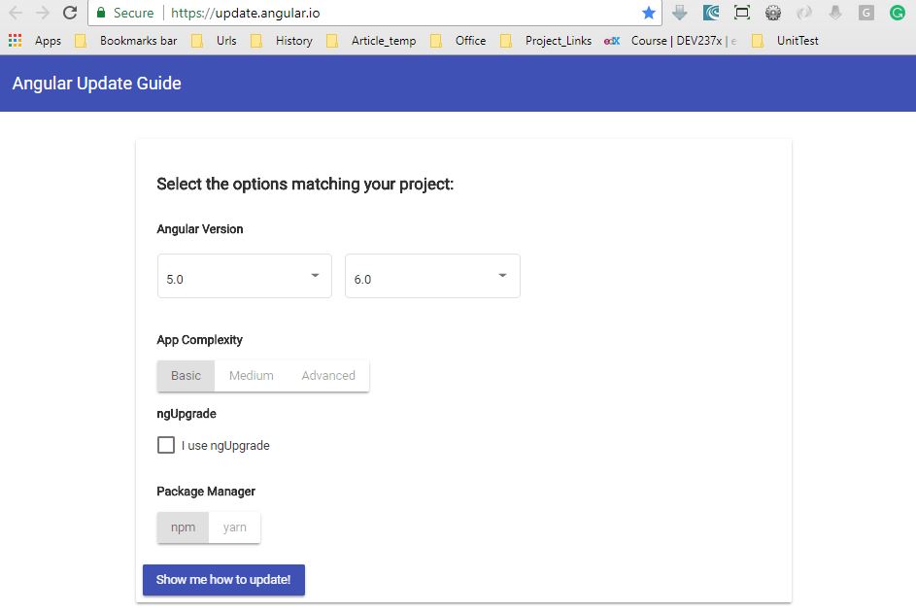Open the UnitTest bookmark folder
This screenshot has width=916, height=613.
(x=785, y=41)
